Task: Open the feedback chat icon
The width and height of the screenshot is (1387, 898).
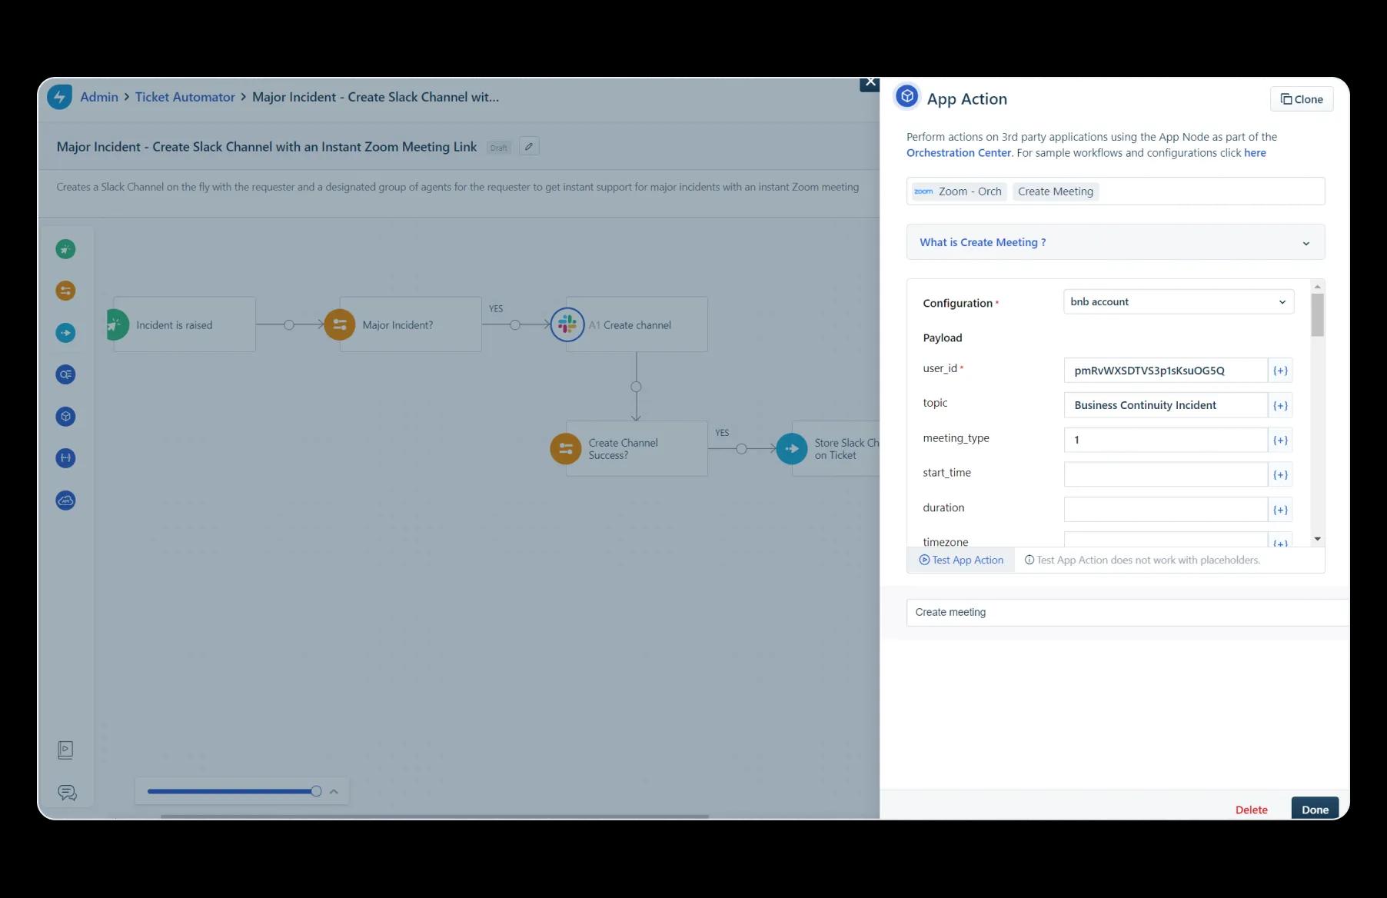Action: pyautogui.click(x=67, y=793)
